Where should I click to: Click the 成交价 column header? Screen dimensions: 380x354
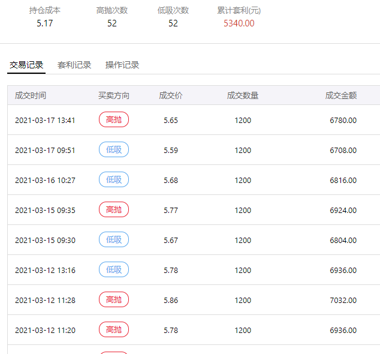tap(171, 95)
